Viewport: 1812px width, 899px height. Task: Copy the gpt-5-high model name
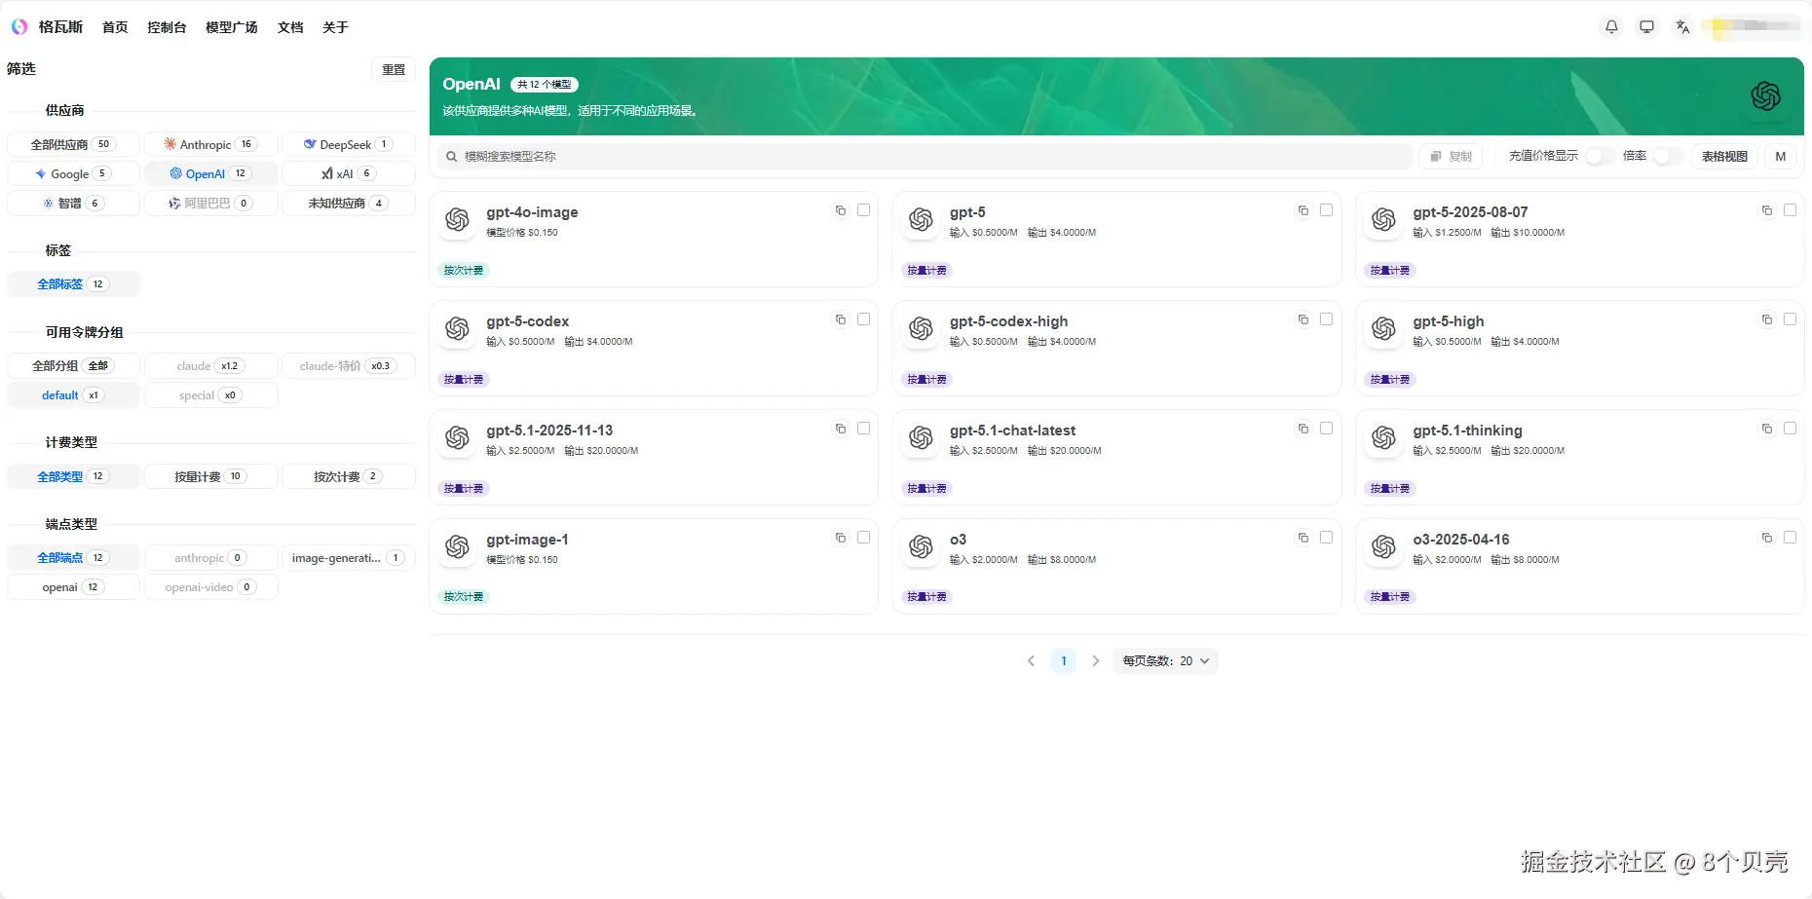tap(1767, 319)
